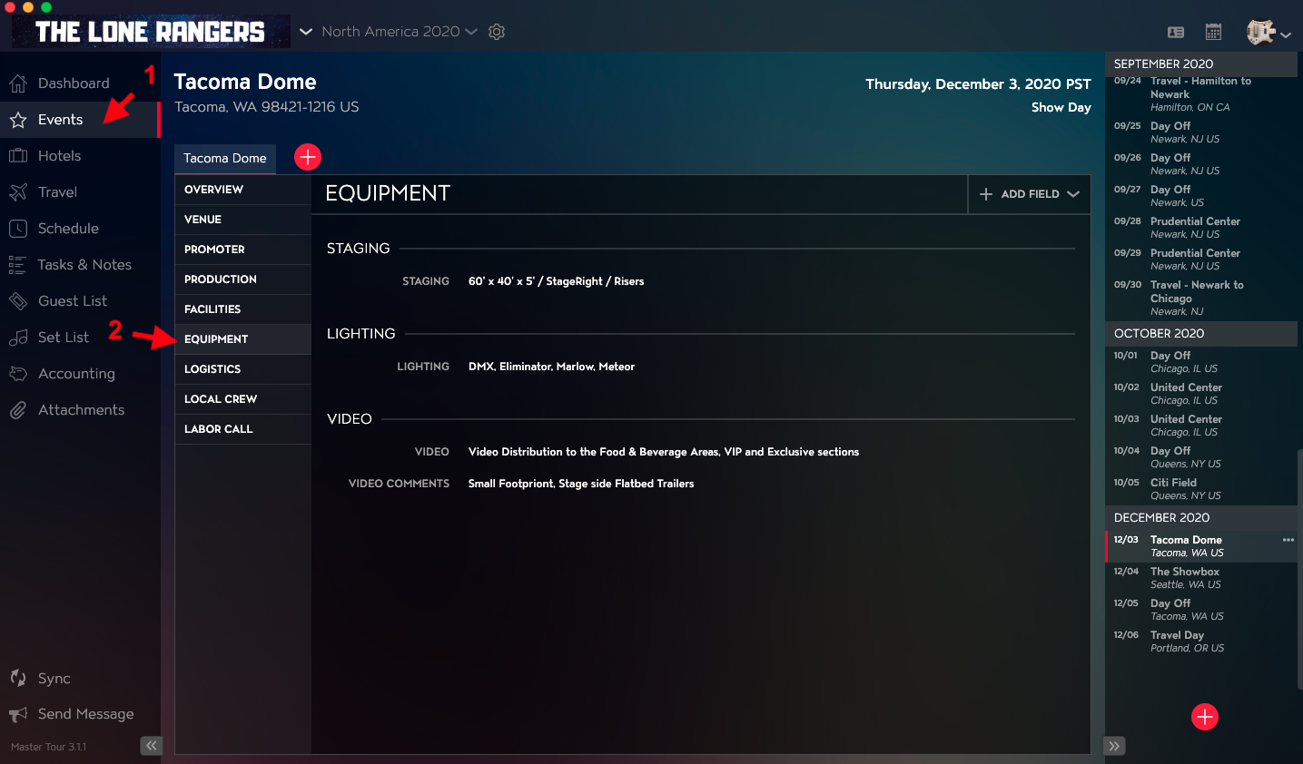Screen dimensions: 1303x764
Task: Select the Tacoma Dome tab
Action: pyautogui.click(x=225, y=158)
